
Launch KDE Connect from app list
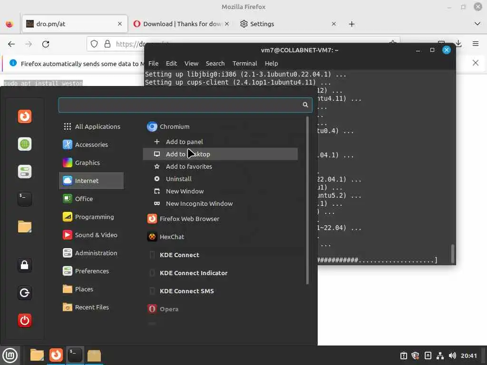click(220, 255)
